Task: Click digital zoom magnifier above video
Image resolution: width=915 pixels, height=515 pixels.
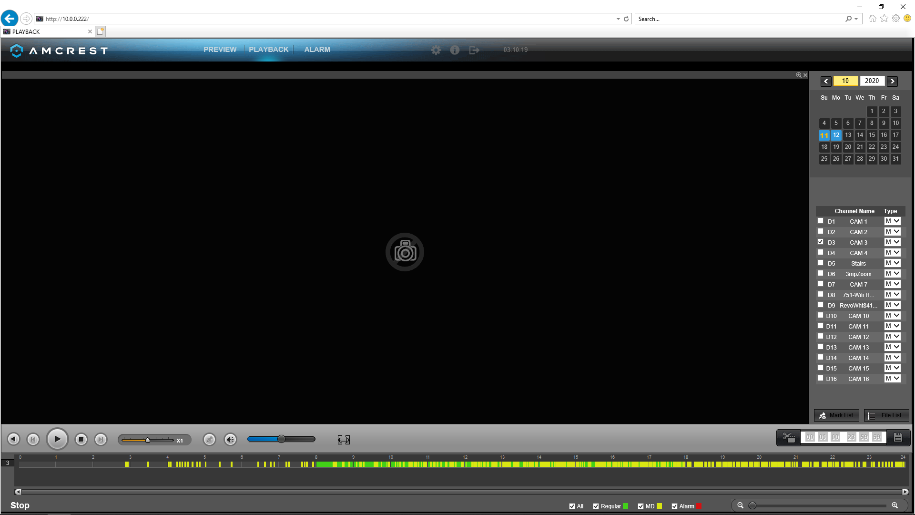Action: click(799, 75)
